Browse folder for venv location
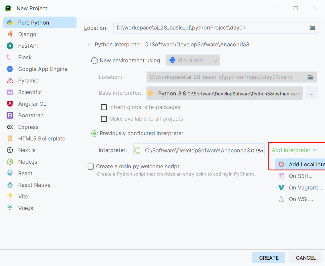This screenshot has height=266, width=325. 310,77
